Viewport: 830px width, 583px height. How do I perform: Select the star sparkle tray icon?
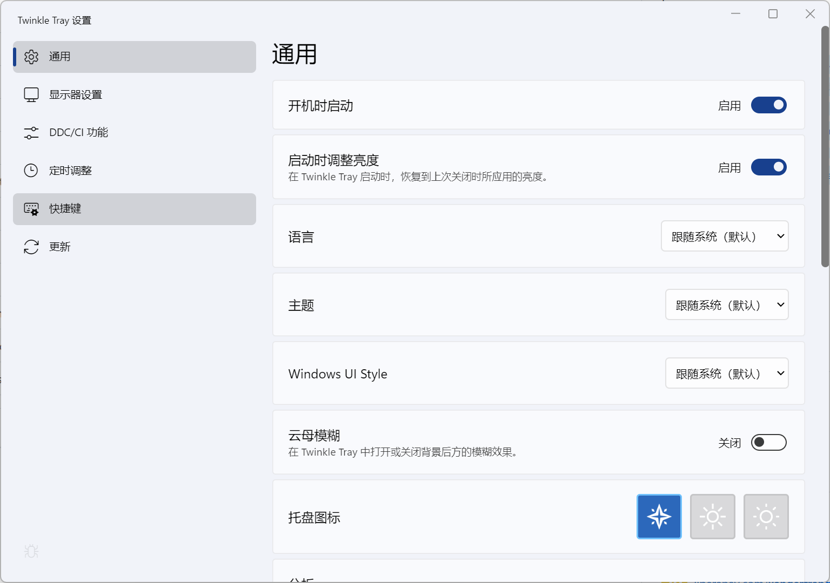659,517
